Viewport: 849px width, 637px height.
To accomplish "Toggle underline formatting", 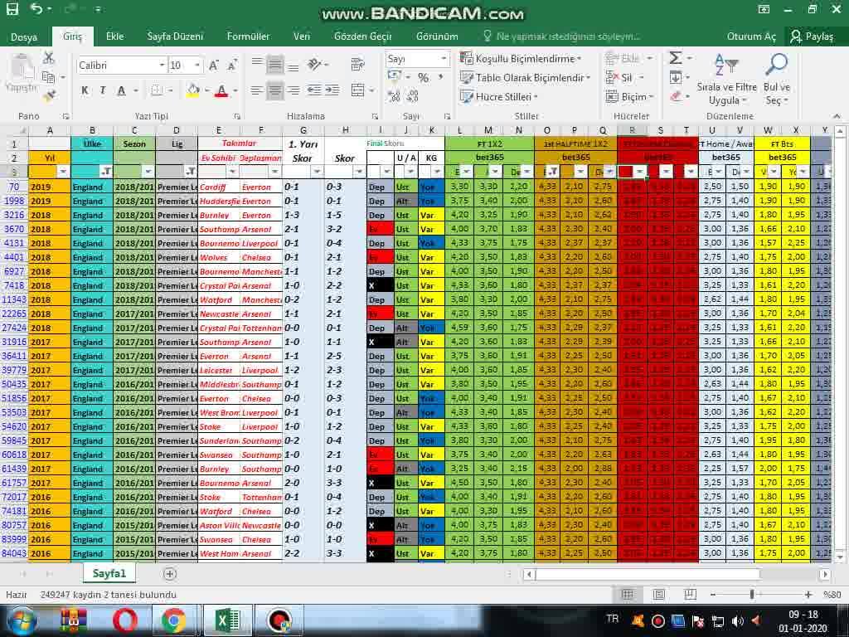I will point(122,90).
